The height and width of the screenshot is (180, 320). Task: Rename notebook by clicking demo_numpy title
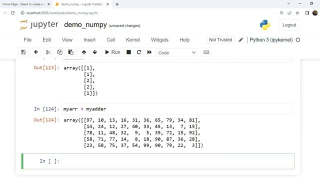pyautogui.click(x=85, y=25)
